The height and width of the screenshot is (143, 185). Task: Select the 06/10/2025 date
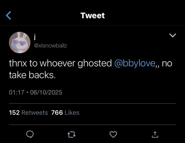46,93
